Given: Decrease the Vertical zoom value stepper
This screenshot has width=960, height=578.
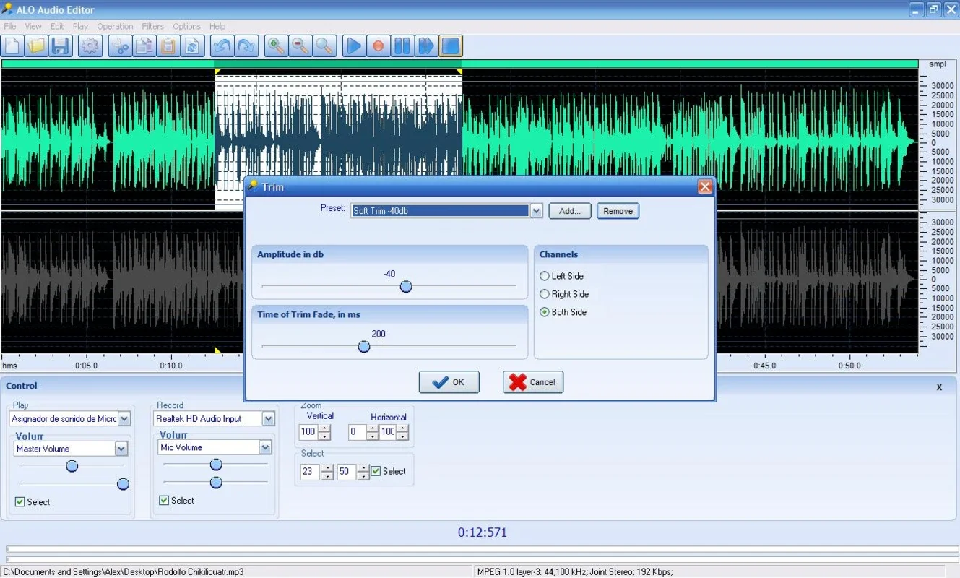Looking at the screenshot, I should pos(324,436).
